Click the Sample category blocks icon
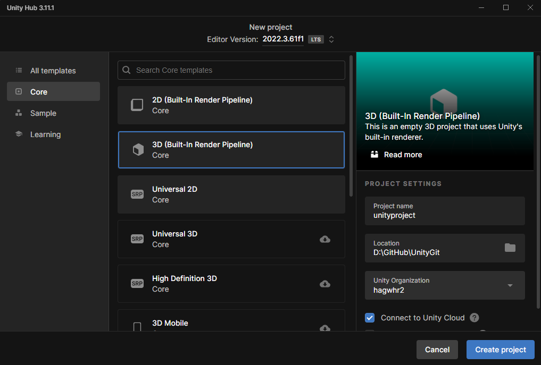541x365 pixels. 19,113
